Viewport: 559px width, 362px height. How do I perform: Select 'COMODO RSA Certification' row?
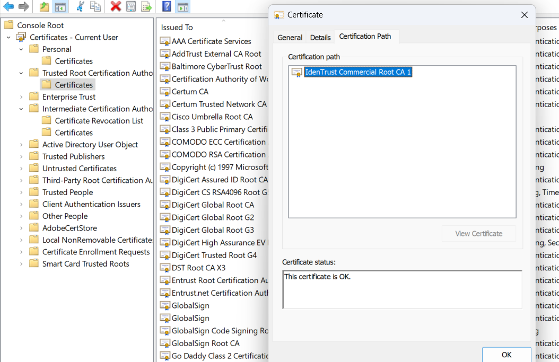click(219, 154)
